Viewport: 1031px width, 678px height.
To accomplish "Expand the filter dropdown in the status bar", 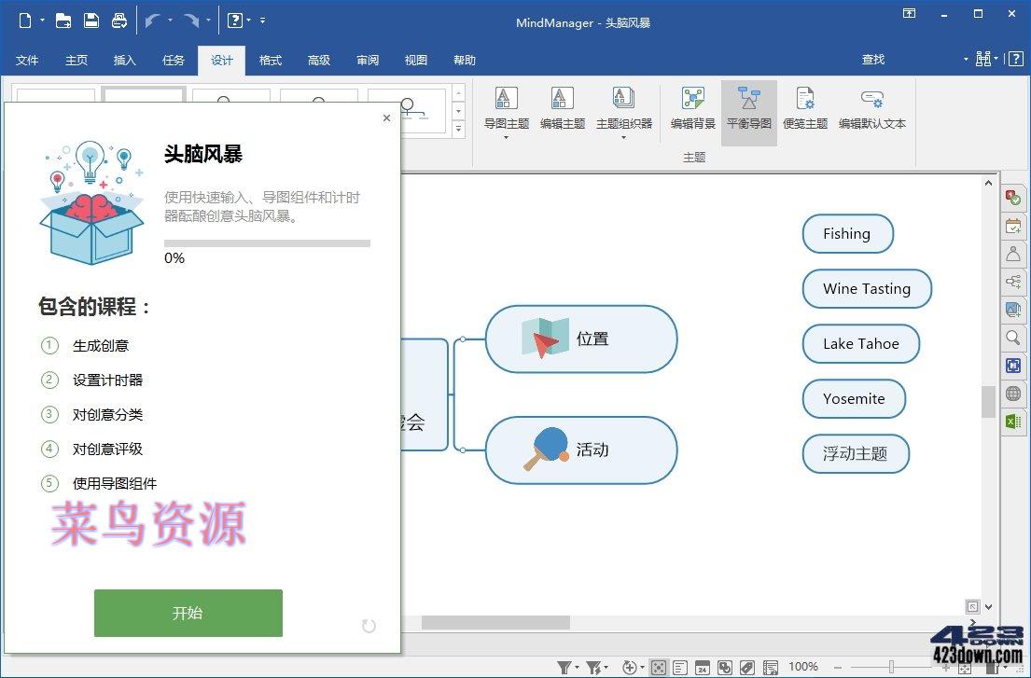I will (577, 667).
